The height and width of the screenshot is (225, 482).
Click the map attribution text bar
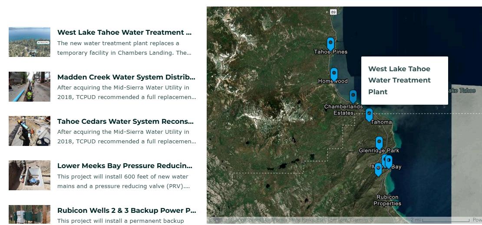pos(292,220)
